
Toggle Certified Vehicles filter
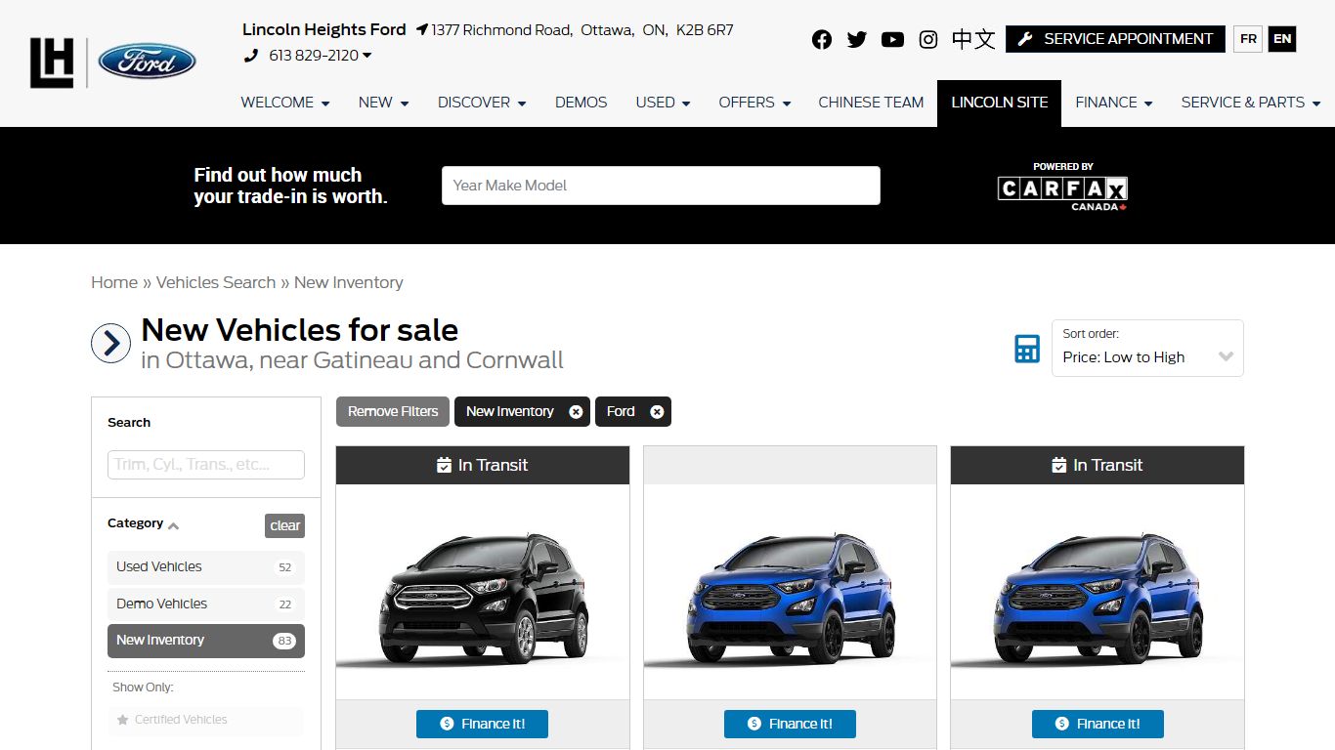pos(206,721)
